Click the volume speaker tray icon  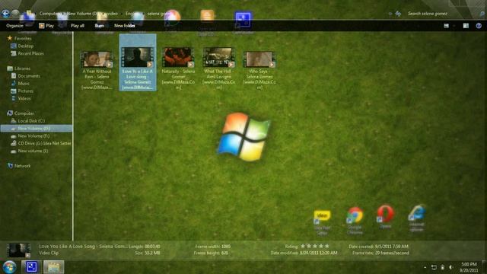coord(451,267)
